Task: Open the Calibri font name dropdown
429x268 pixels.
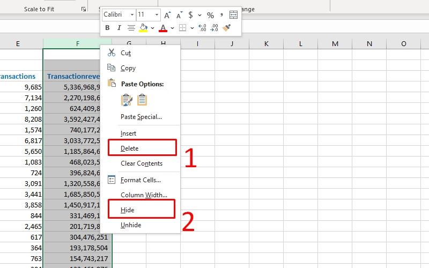Action: point(132,14)
